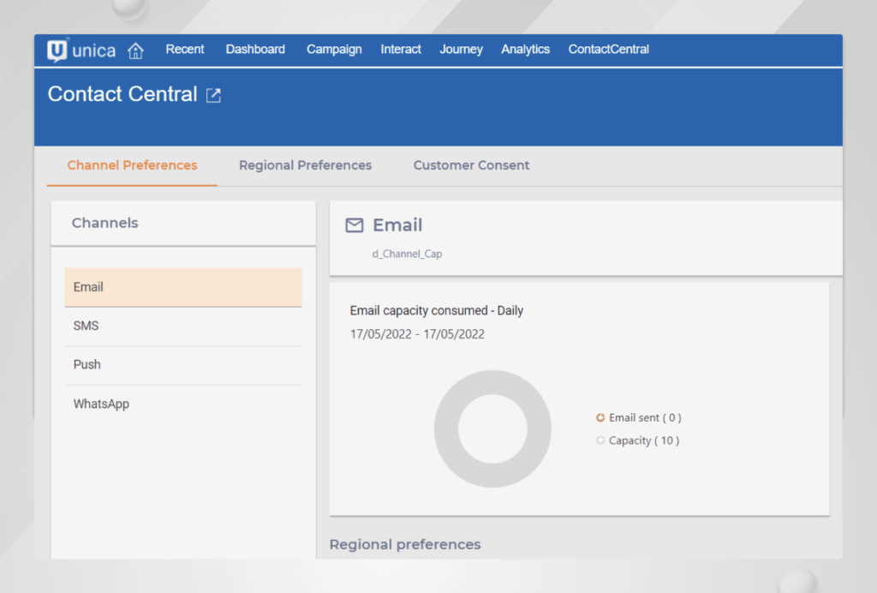Open the Customer Consent tab
The image size is (877, 593).
pos(470,165)
